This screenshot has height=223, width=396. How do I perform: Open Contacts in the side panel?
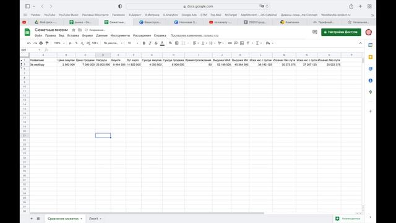tap(371, 81)
